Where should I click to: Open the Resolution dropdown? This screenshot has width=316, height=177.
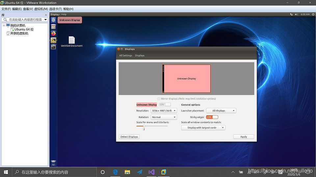(x=164, y=110)
